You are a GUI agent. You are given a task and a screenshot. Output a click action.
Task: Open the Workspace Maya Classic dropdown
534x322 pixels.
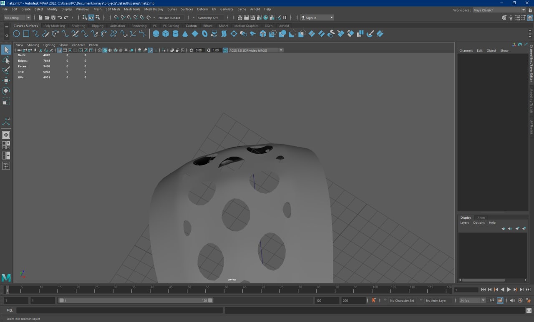[x=499, y=10]
